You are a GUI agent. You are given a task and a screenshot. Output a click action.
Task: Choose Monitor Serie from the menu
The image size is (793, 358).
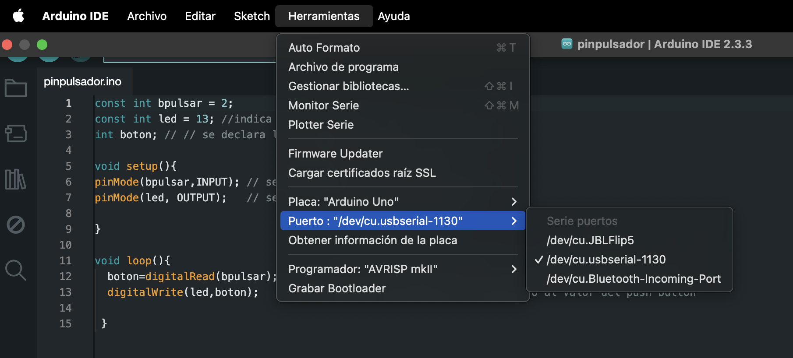(324, 105)
